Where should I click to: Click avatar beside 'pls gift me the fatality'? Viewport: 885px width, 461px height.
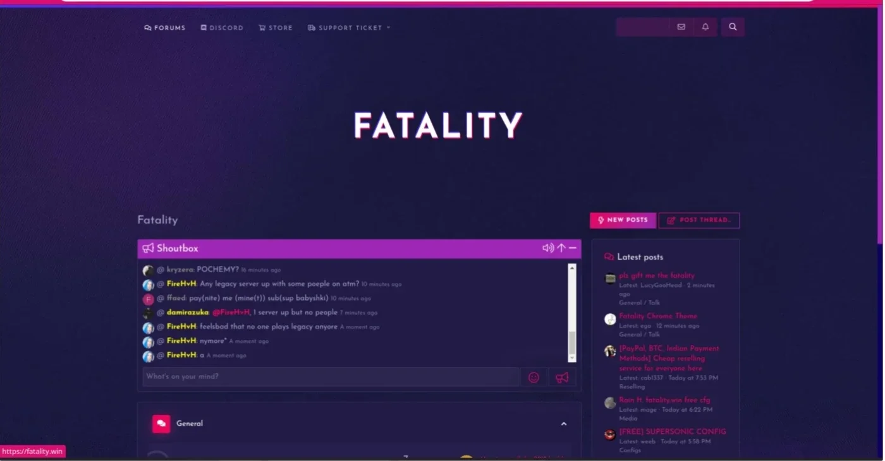click(610, 278)
